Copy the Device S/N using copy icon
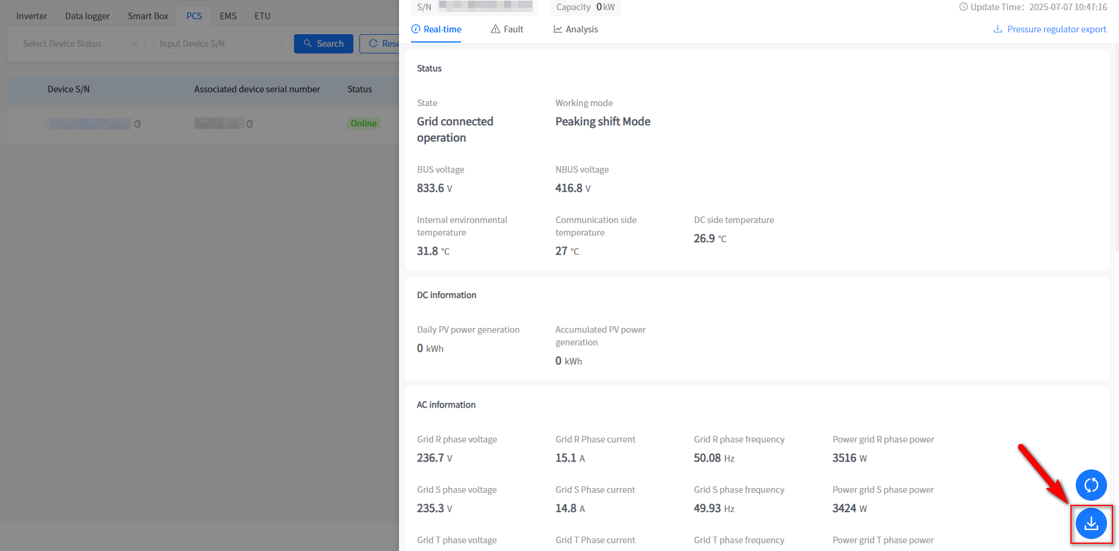 pyautogui.click(x=137, y=124)
